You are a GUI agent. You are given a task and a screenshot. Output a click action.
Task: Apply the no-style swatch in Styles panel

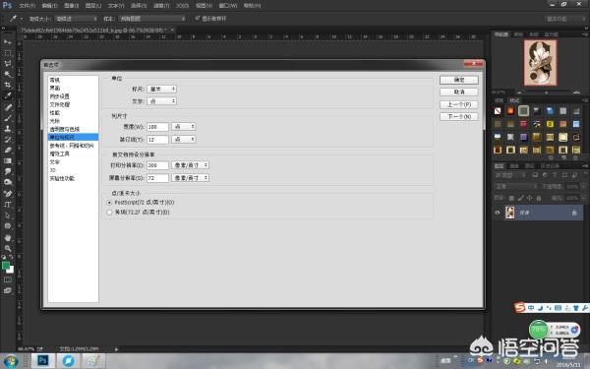[498, 110]
